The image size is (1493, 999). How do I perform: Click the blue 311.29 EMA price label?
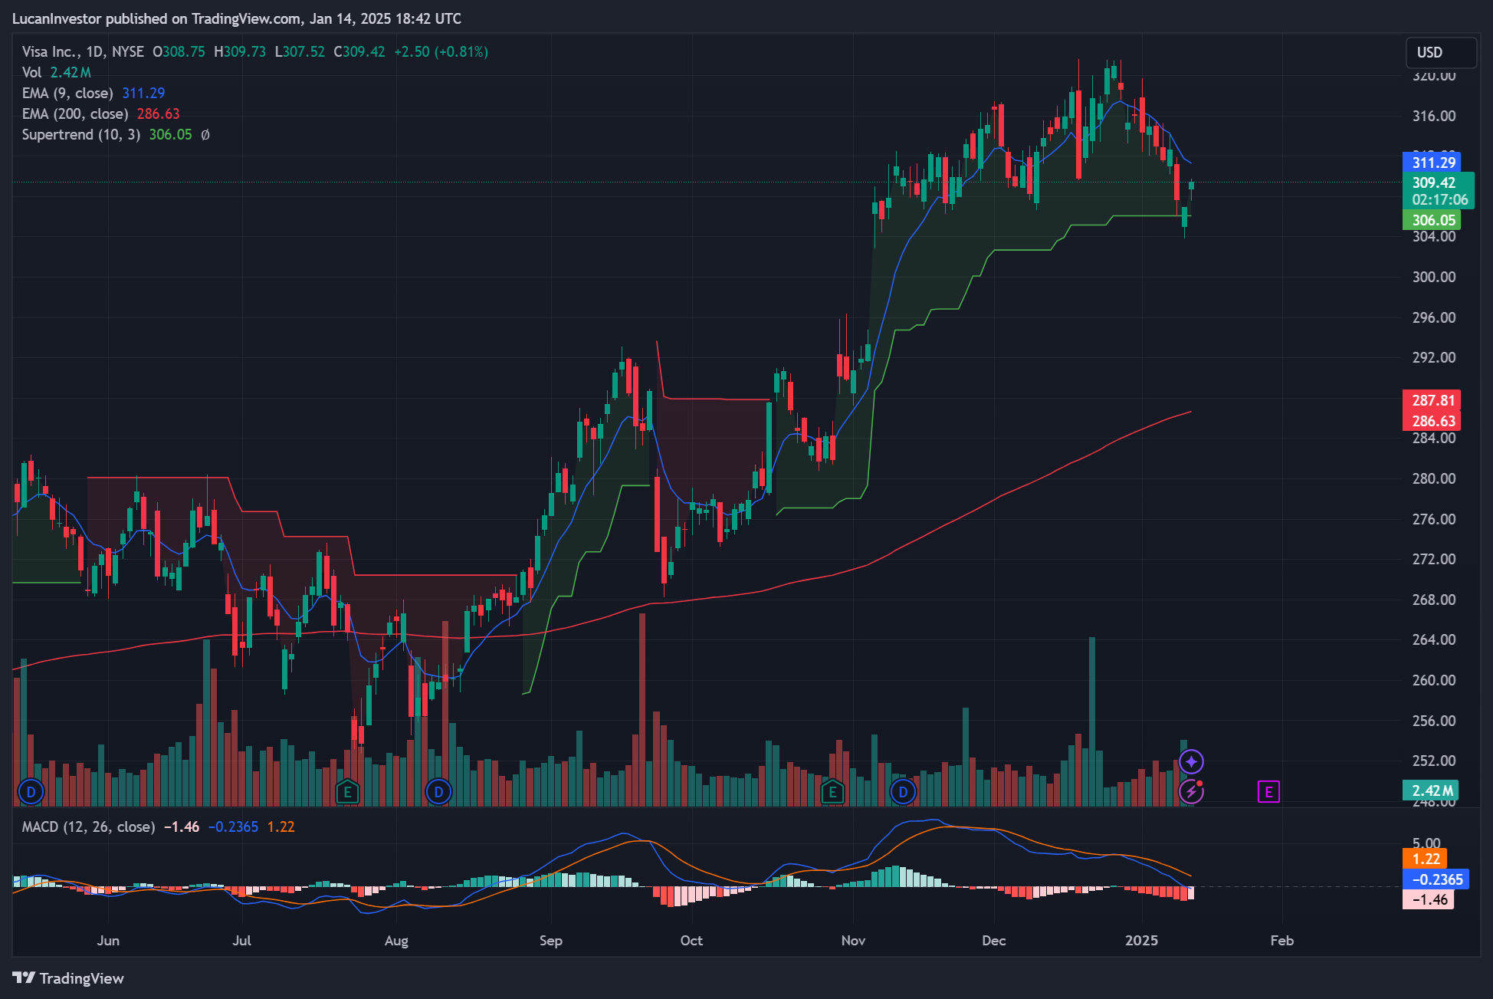(x=1432, y=162)
